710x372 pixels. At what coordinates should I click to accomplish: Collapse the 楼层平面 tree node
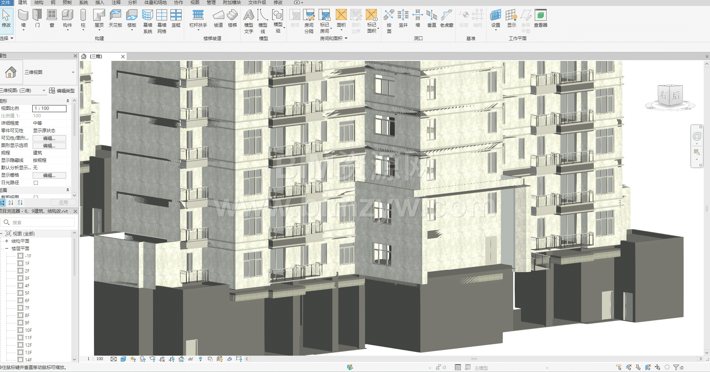click(x=7, y=248)
